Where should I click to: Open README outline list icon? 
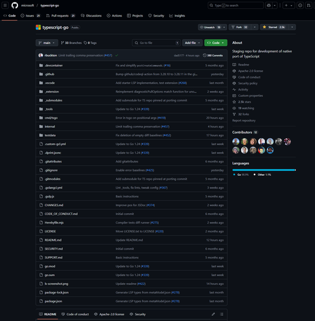click(x=222, y=314)
